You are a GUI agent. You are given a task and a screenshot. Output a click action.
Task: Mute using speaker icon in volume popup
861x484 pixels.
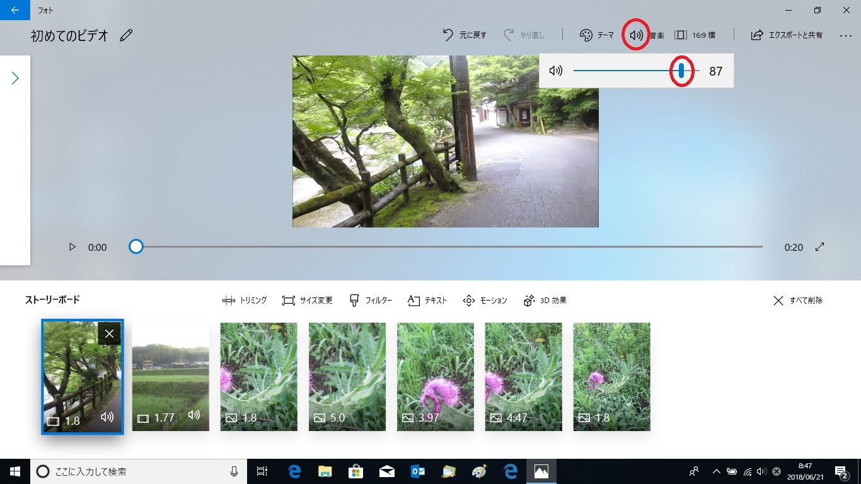click(556, 71)
